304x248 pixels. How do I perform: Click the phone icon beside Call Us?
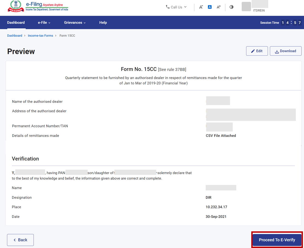(x=167, y=7)
